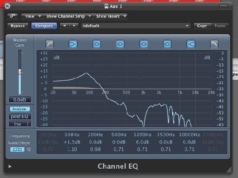The width and height of the screenshot is (238, 178).
Task: Select the next preset arrow
Action: (74, 26)
